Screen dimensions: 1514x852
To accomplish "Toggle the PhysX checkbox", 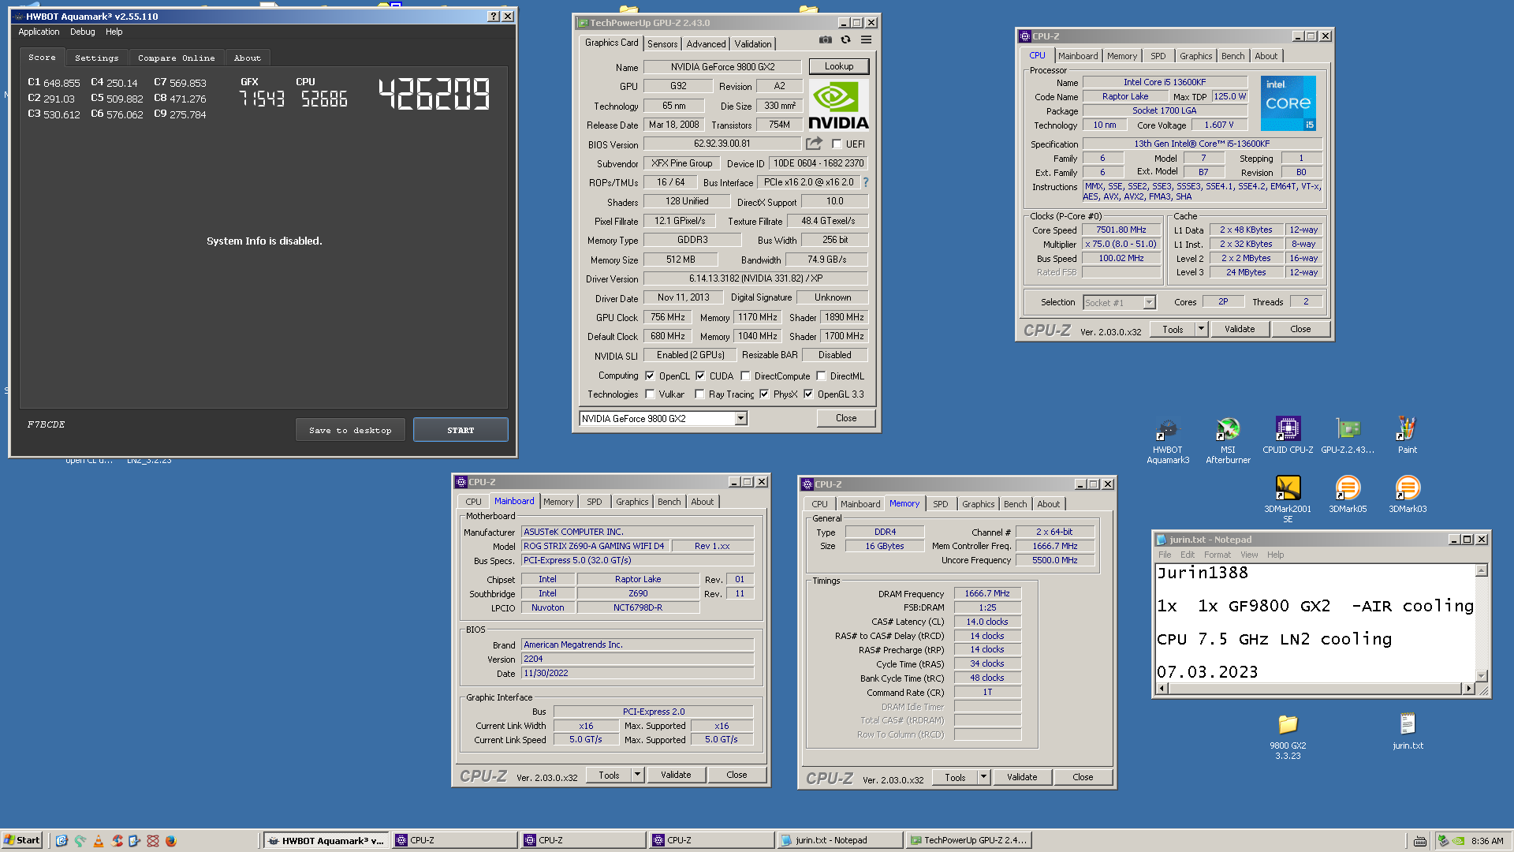I will coord(764,394).
